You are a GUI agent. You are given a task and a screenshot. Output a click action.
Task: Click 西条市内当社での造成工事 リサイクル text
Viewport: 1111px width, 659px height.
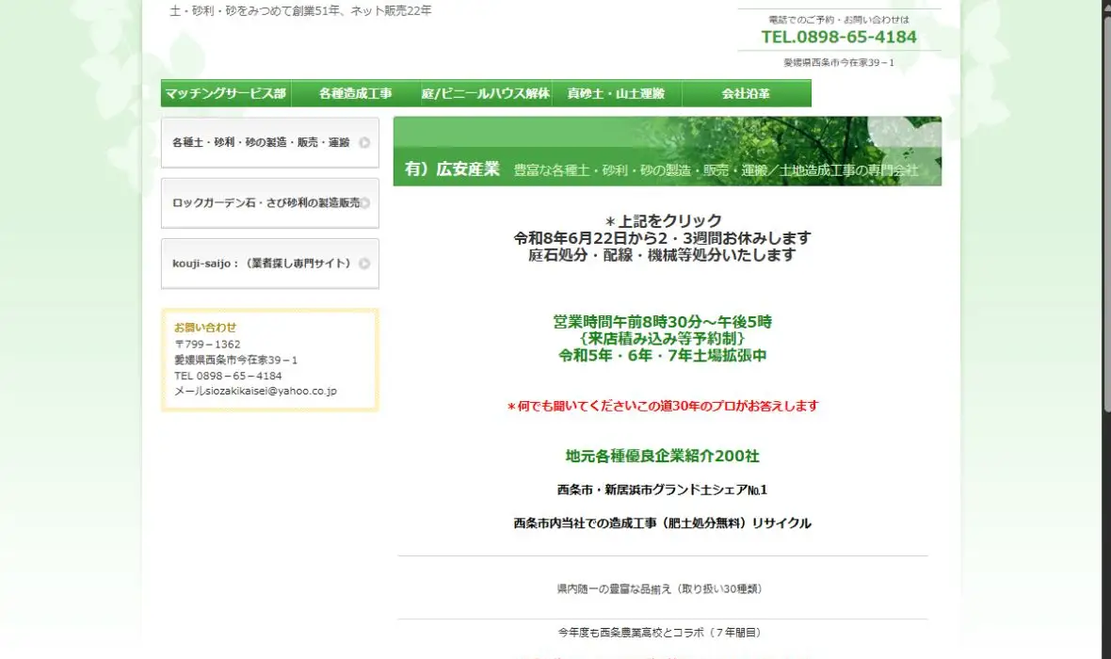coord(663,522)
